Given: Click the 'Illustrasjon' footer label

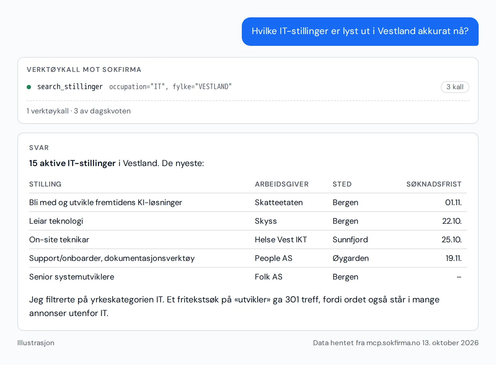Looking at the screenshot, I should tap(36, 343).
